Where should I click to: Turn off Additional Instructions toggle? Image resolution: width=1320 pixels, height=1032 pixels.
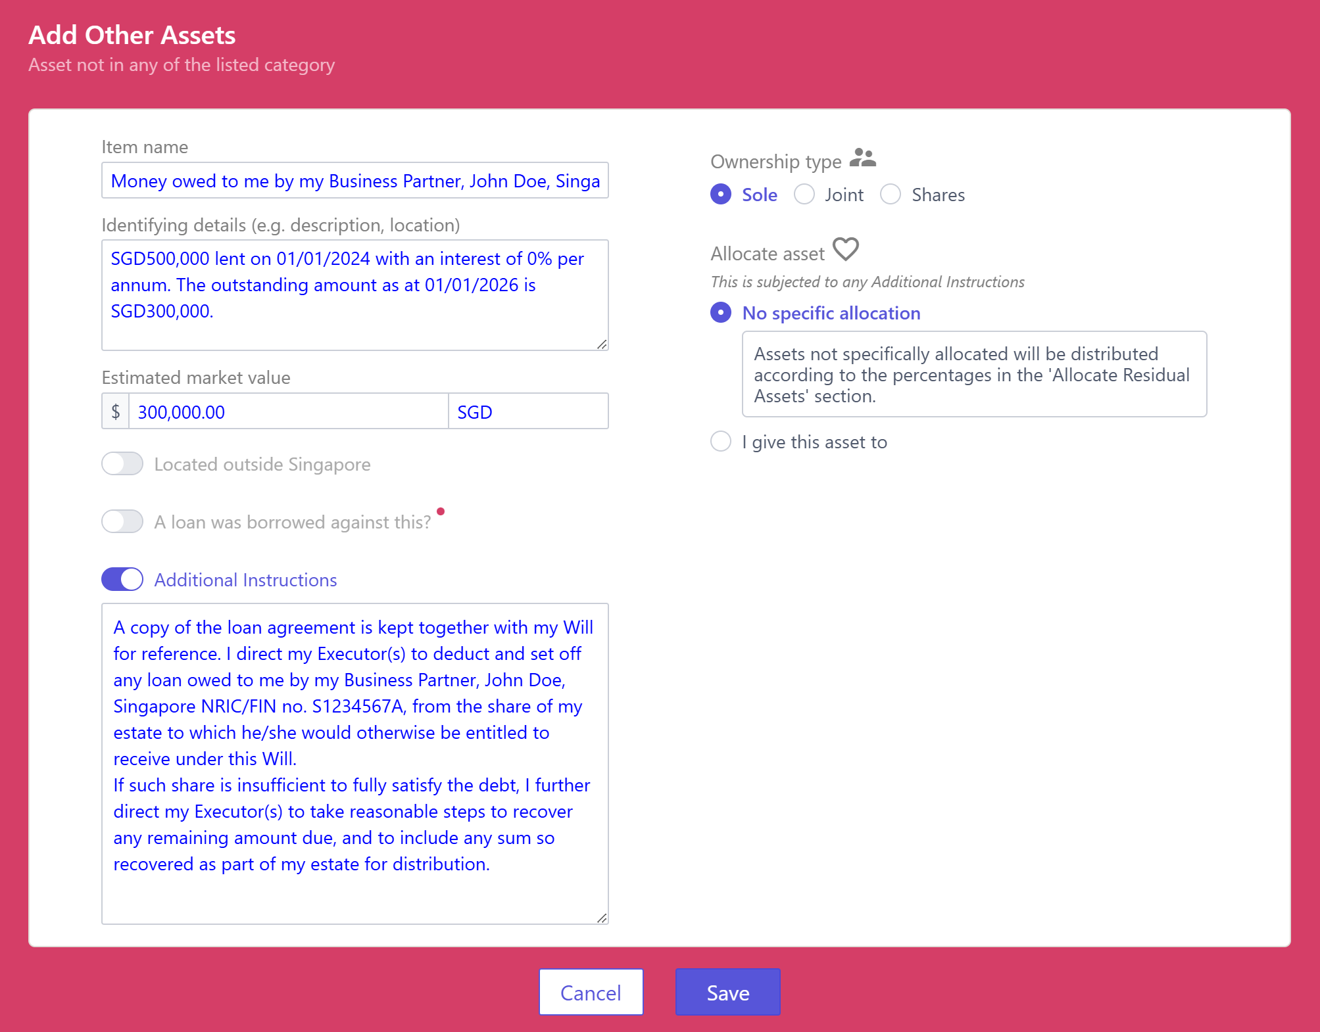[122, 579]
